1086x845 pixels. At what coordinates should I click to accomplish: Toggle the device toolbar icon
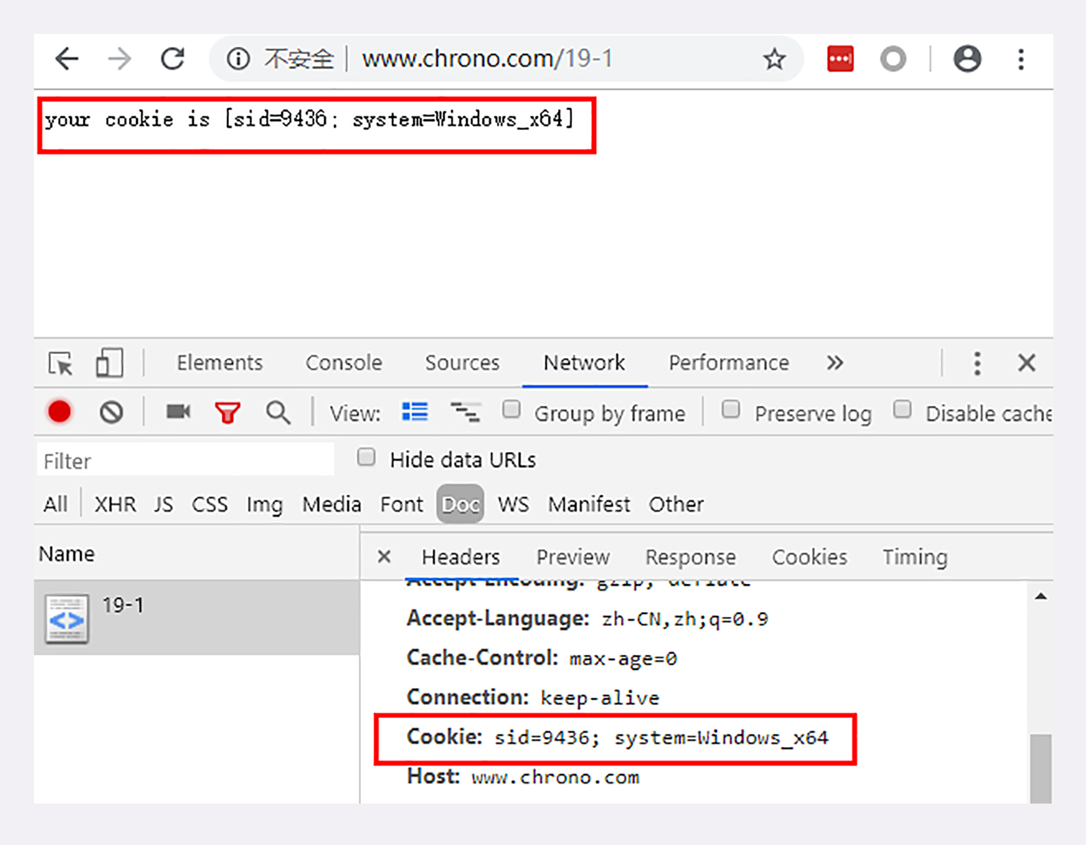(109, 363)
